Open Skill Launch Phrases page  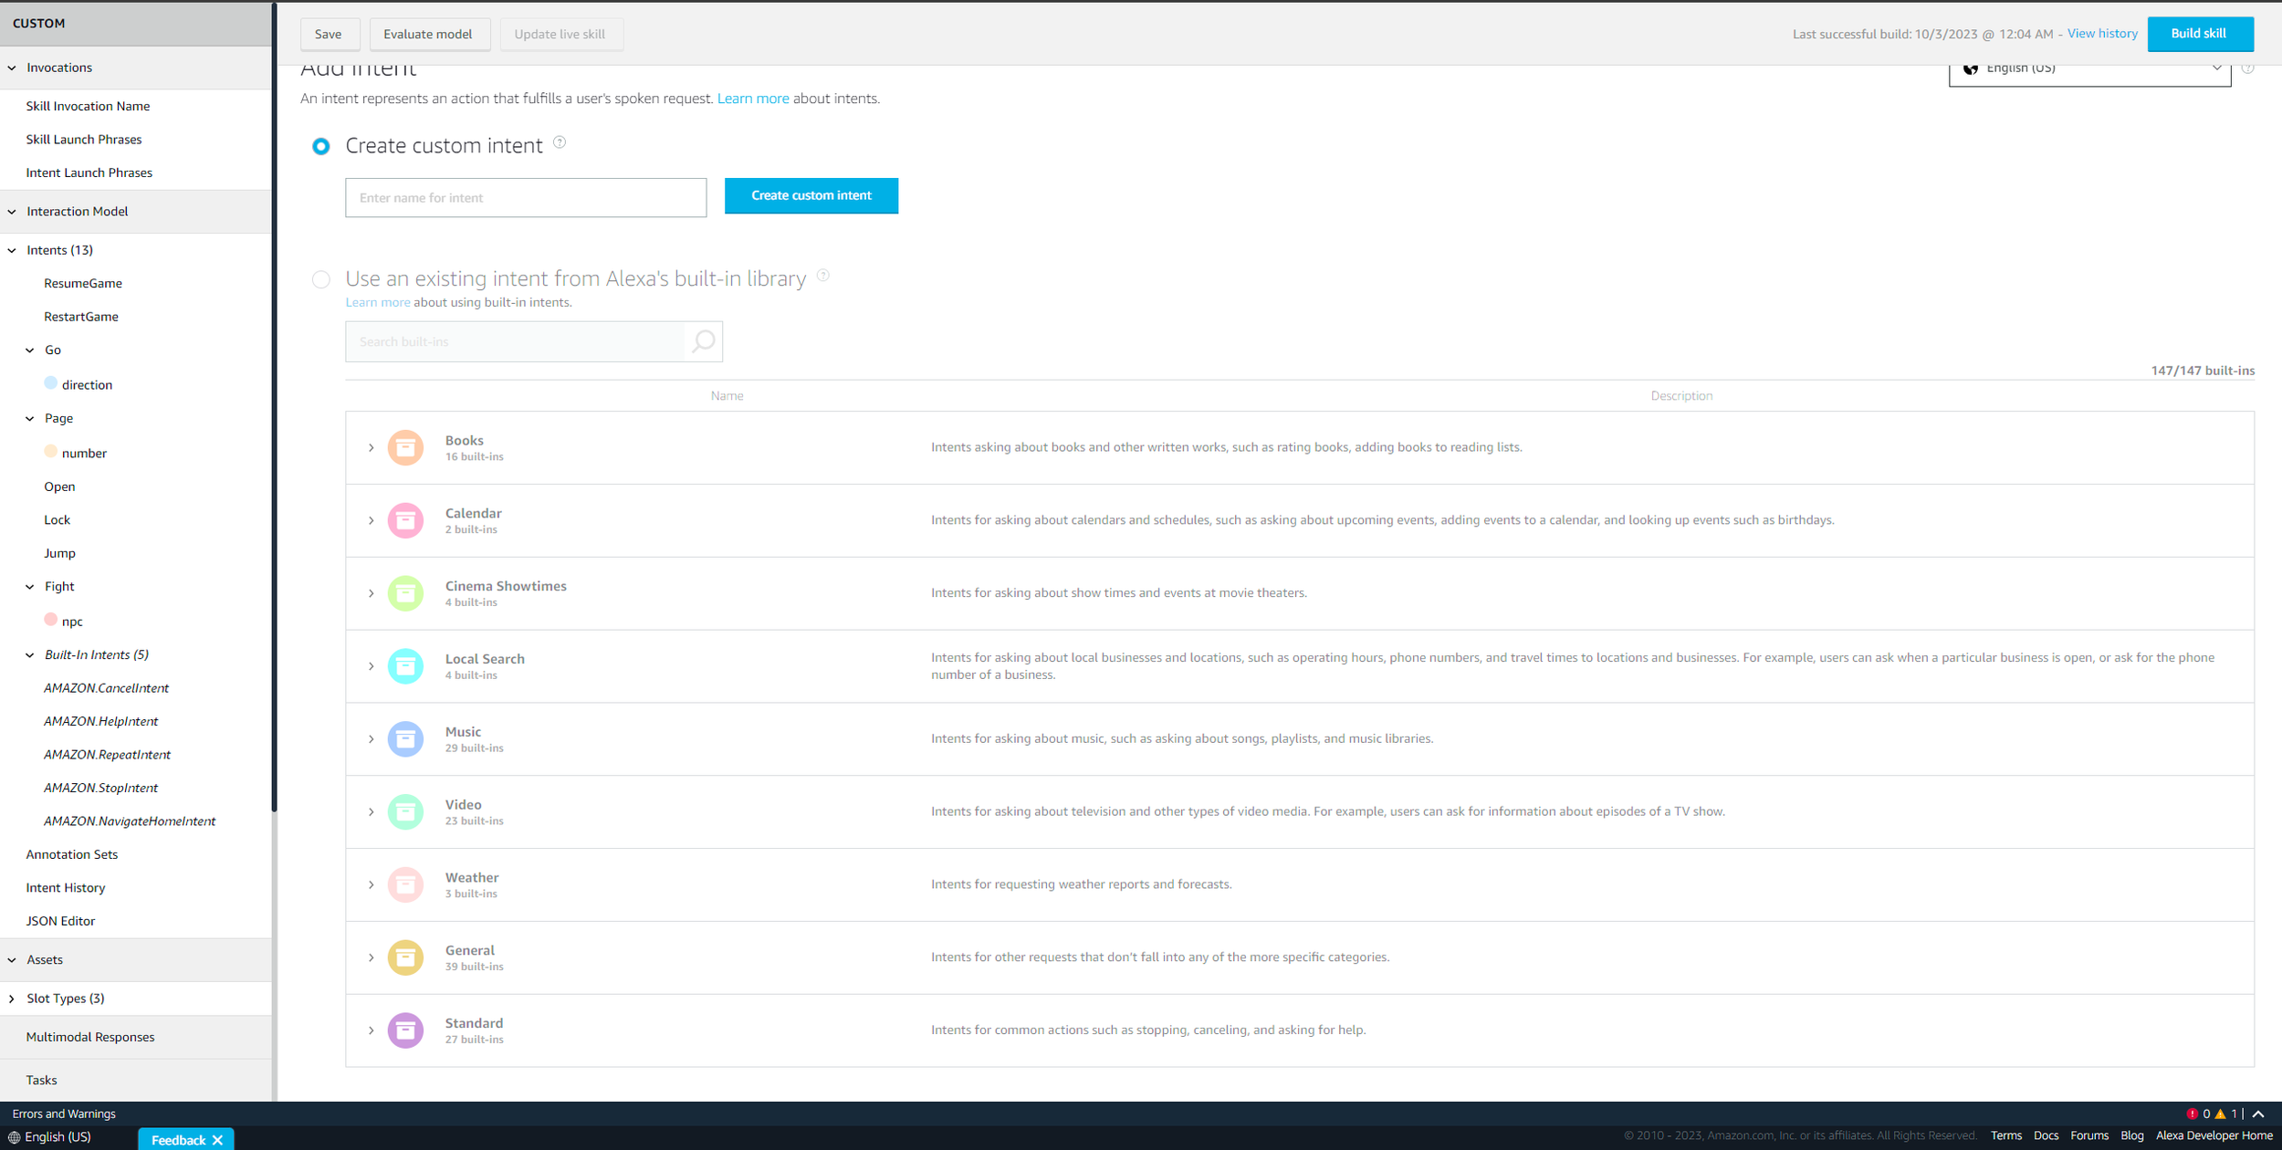(84, 140)
